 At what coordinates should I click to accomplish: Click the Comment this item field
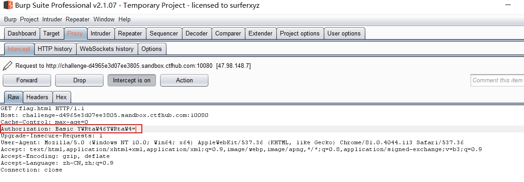(497, 81)
